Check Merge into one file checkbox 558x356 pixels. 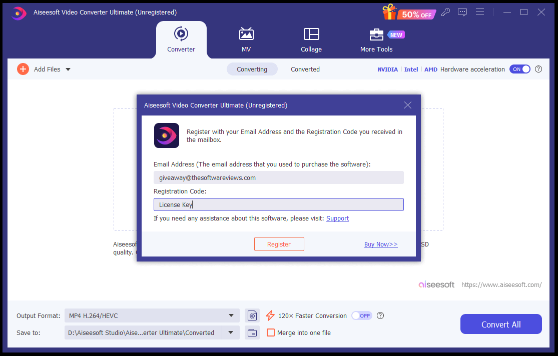tap(270, 332)
